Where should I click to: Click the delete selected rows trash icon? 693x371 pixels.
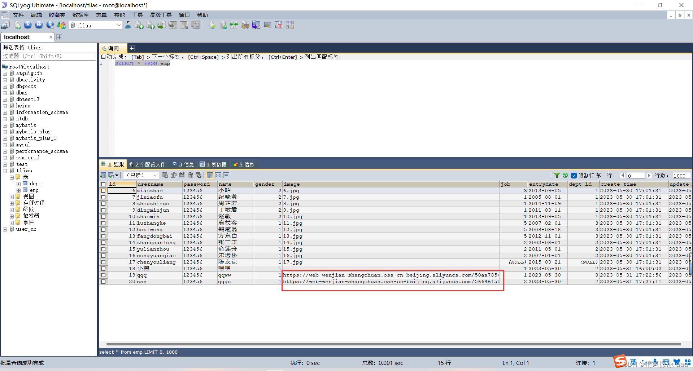tap(190, 176)
